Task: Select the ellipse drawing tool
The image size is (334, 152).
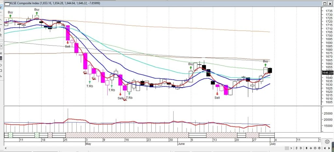Action: click(1, 65)
